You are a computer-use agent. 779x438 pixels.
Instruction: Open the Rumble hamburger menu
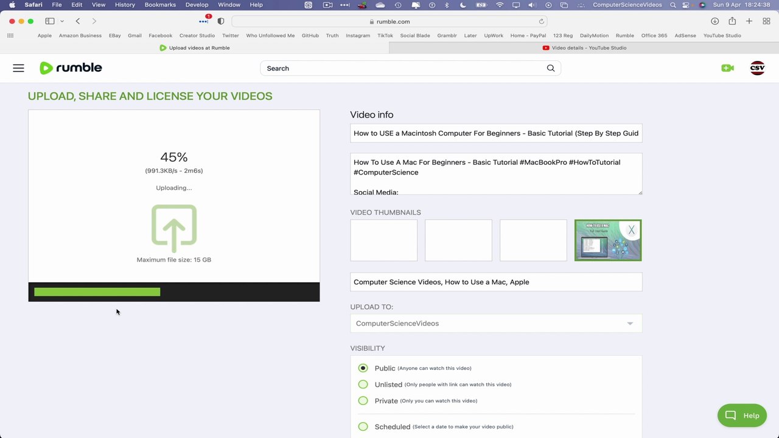click(x=18, y=68)
